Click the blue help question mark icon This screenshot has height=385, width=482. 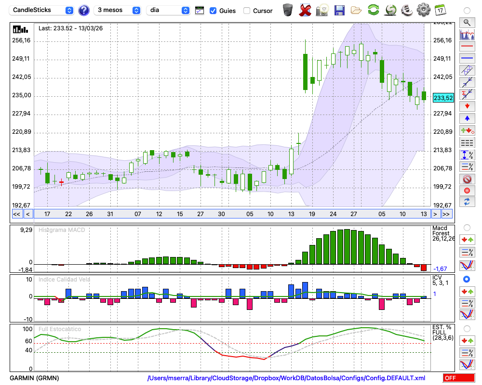[83, 10]
